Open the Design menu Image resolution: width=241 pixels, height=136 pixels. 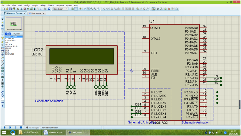point(27,5)
